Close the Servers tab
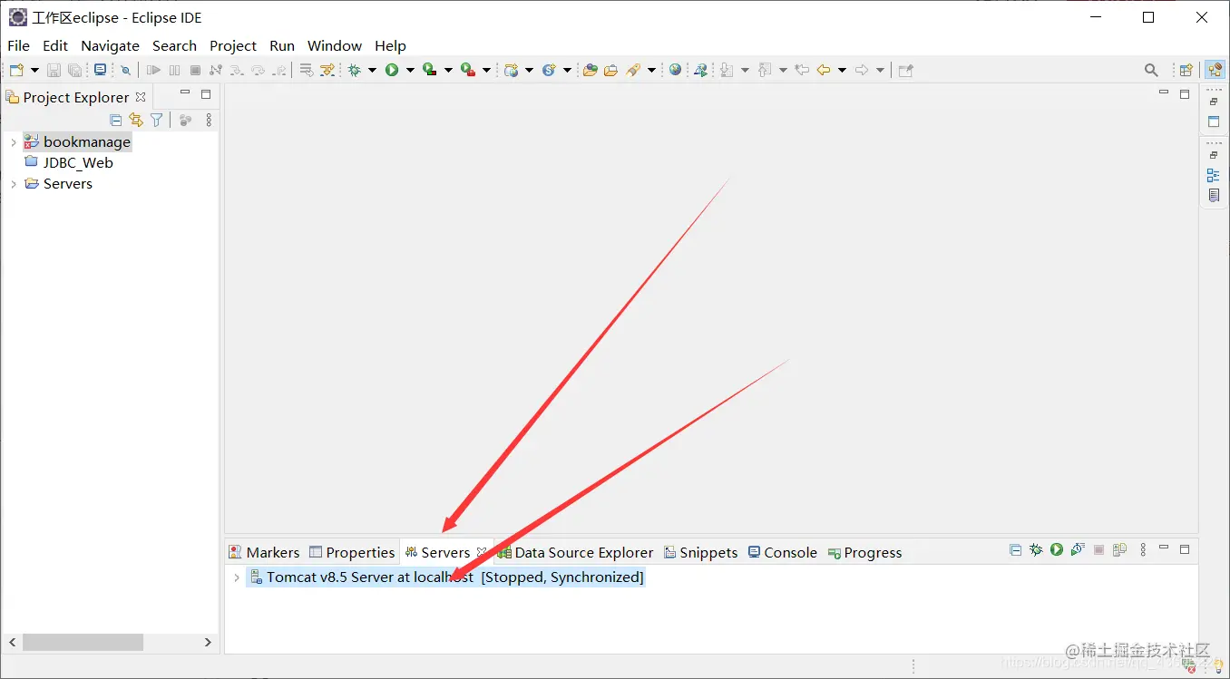 (x=482, y=552)
